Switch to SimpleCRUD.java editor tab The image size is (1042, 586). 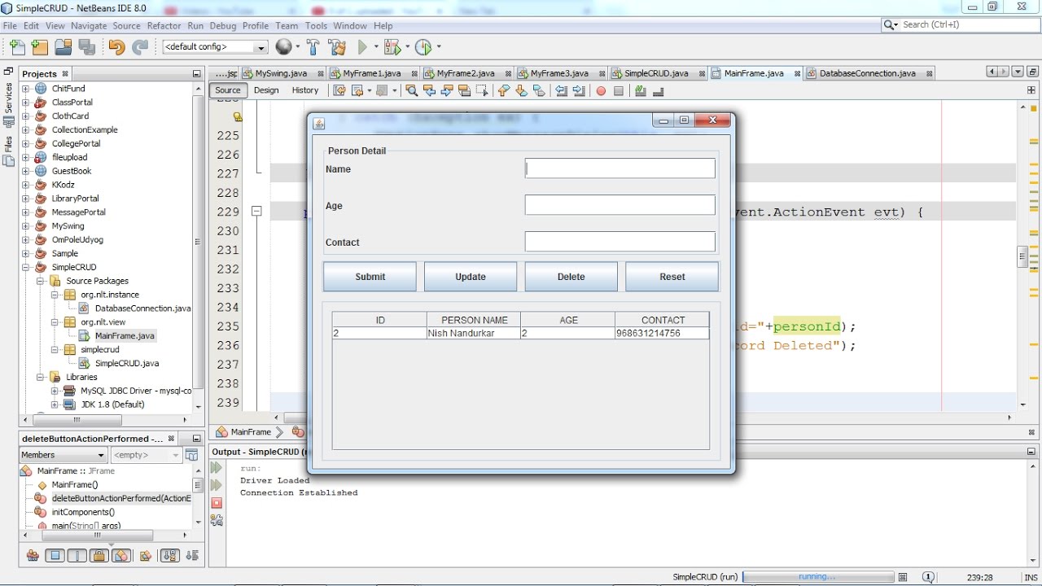point(655,73)
